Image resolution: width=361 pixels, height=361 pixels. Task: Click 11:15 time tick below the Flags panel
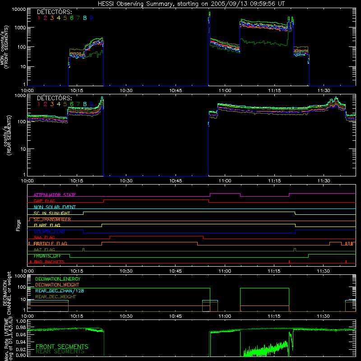click(x=274, y=271)
